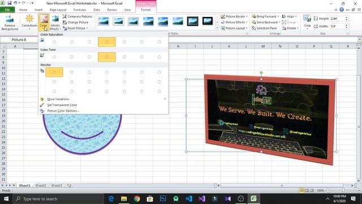Open the File tab

[x=7, y=10]
